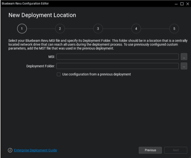Viewport: 191px width, 158px height.
Task: Open the Enterprise Deployment Guide link
Action: pos(35,150)
